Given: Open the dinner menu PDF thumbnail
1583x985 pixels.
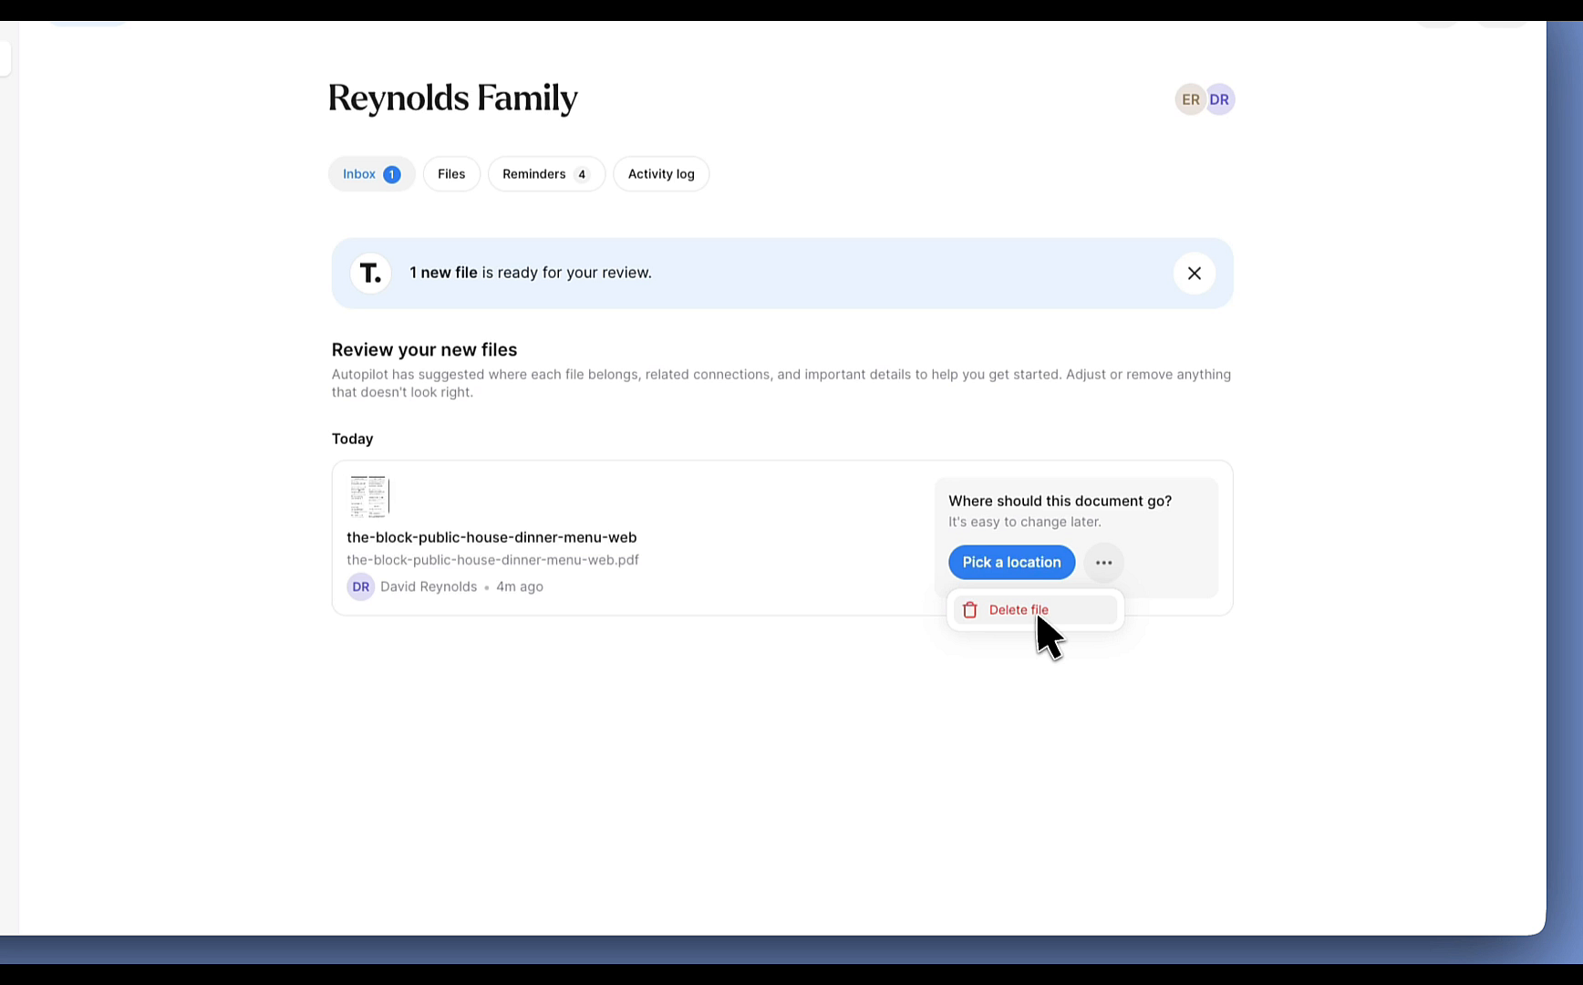Looking at the screenshot, I should tap(369, 497).
